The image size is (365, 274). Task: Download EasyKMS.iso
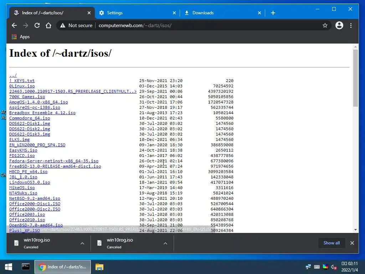[23, 150]
